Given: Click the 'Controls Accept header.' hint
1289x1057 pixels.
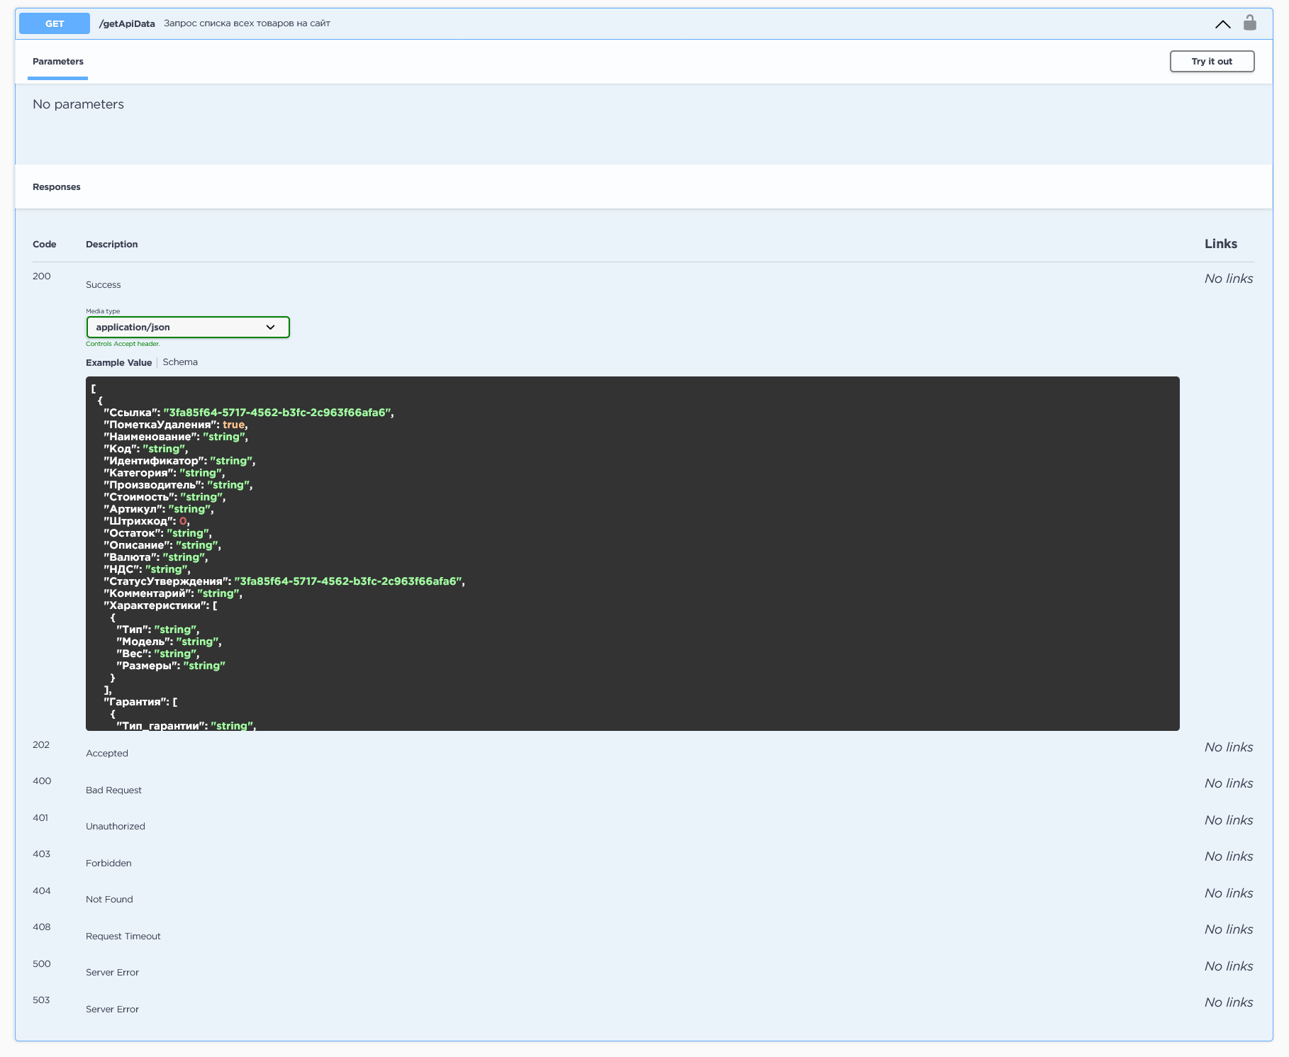Looking at the screenshot, I should [123, 344].
